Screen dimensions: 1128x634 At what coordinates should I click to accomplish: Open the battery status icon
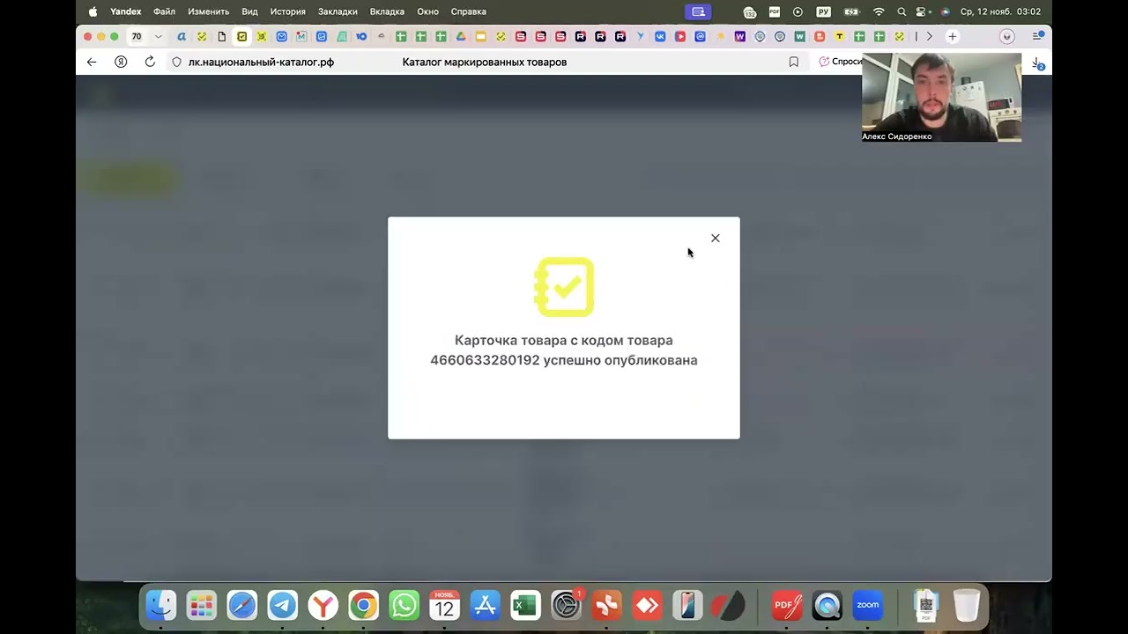pos(851,11)
